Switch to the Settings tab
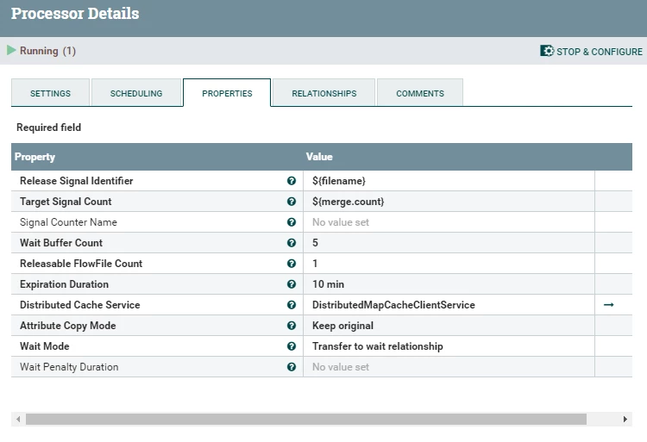The width and height of the screenshot is (647, 442). (x=50, y=93)
